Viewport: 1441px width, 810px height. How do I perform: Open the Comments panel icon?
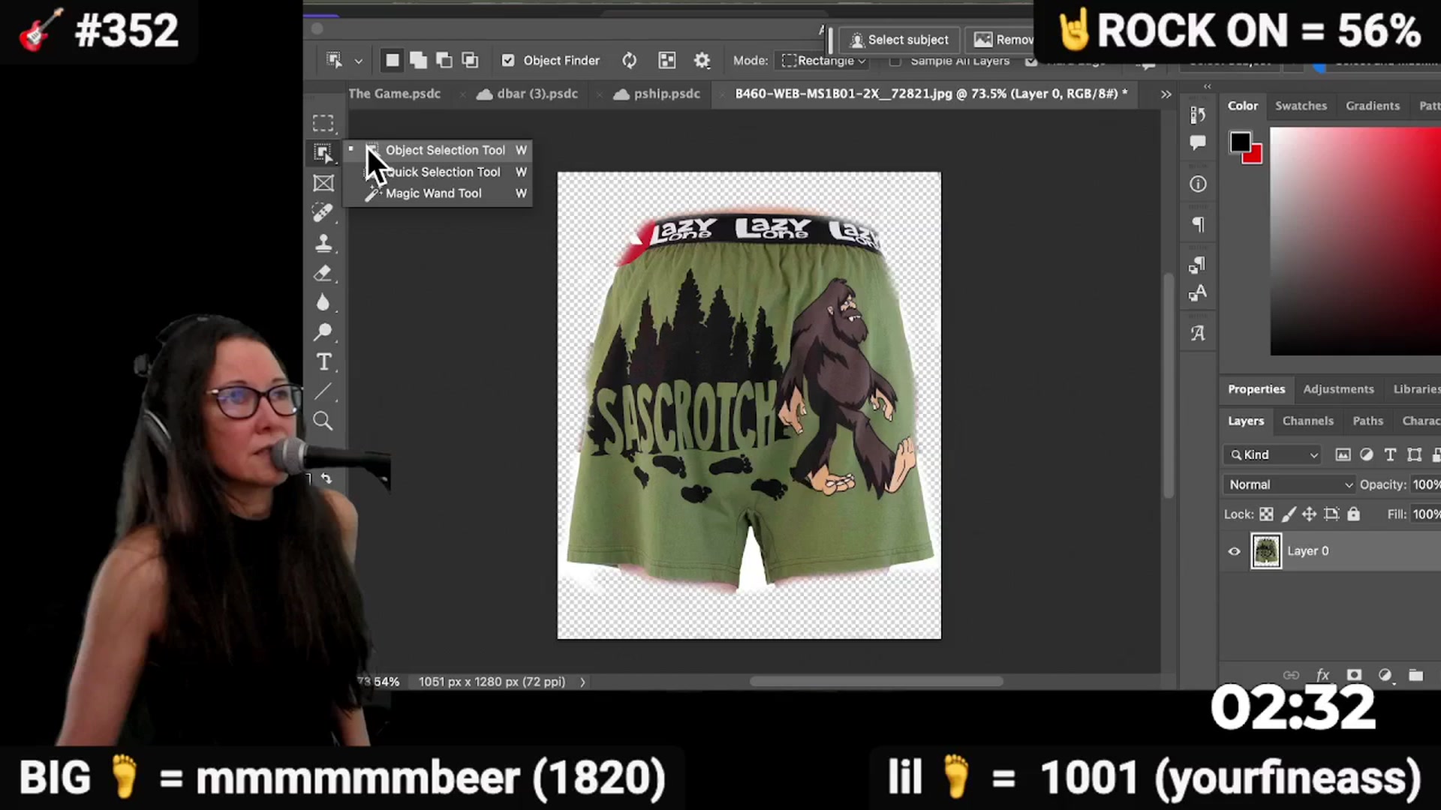(1198, 142)
